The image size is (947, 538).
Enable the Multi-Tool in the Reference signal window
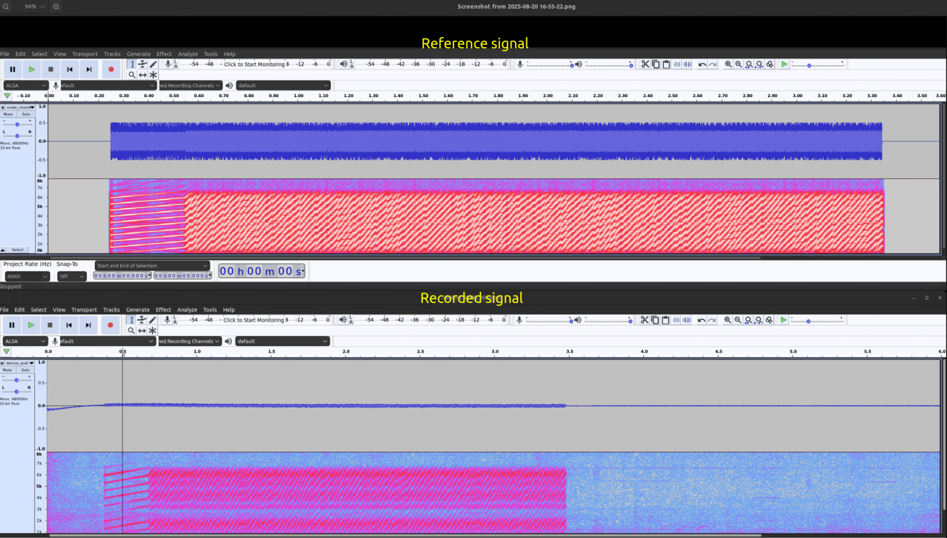pos(153,75)
